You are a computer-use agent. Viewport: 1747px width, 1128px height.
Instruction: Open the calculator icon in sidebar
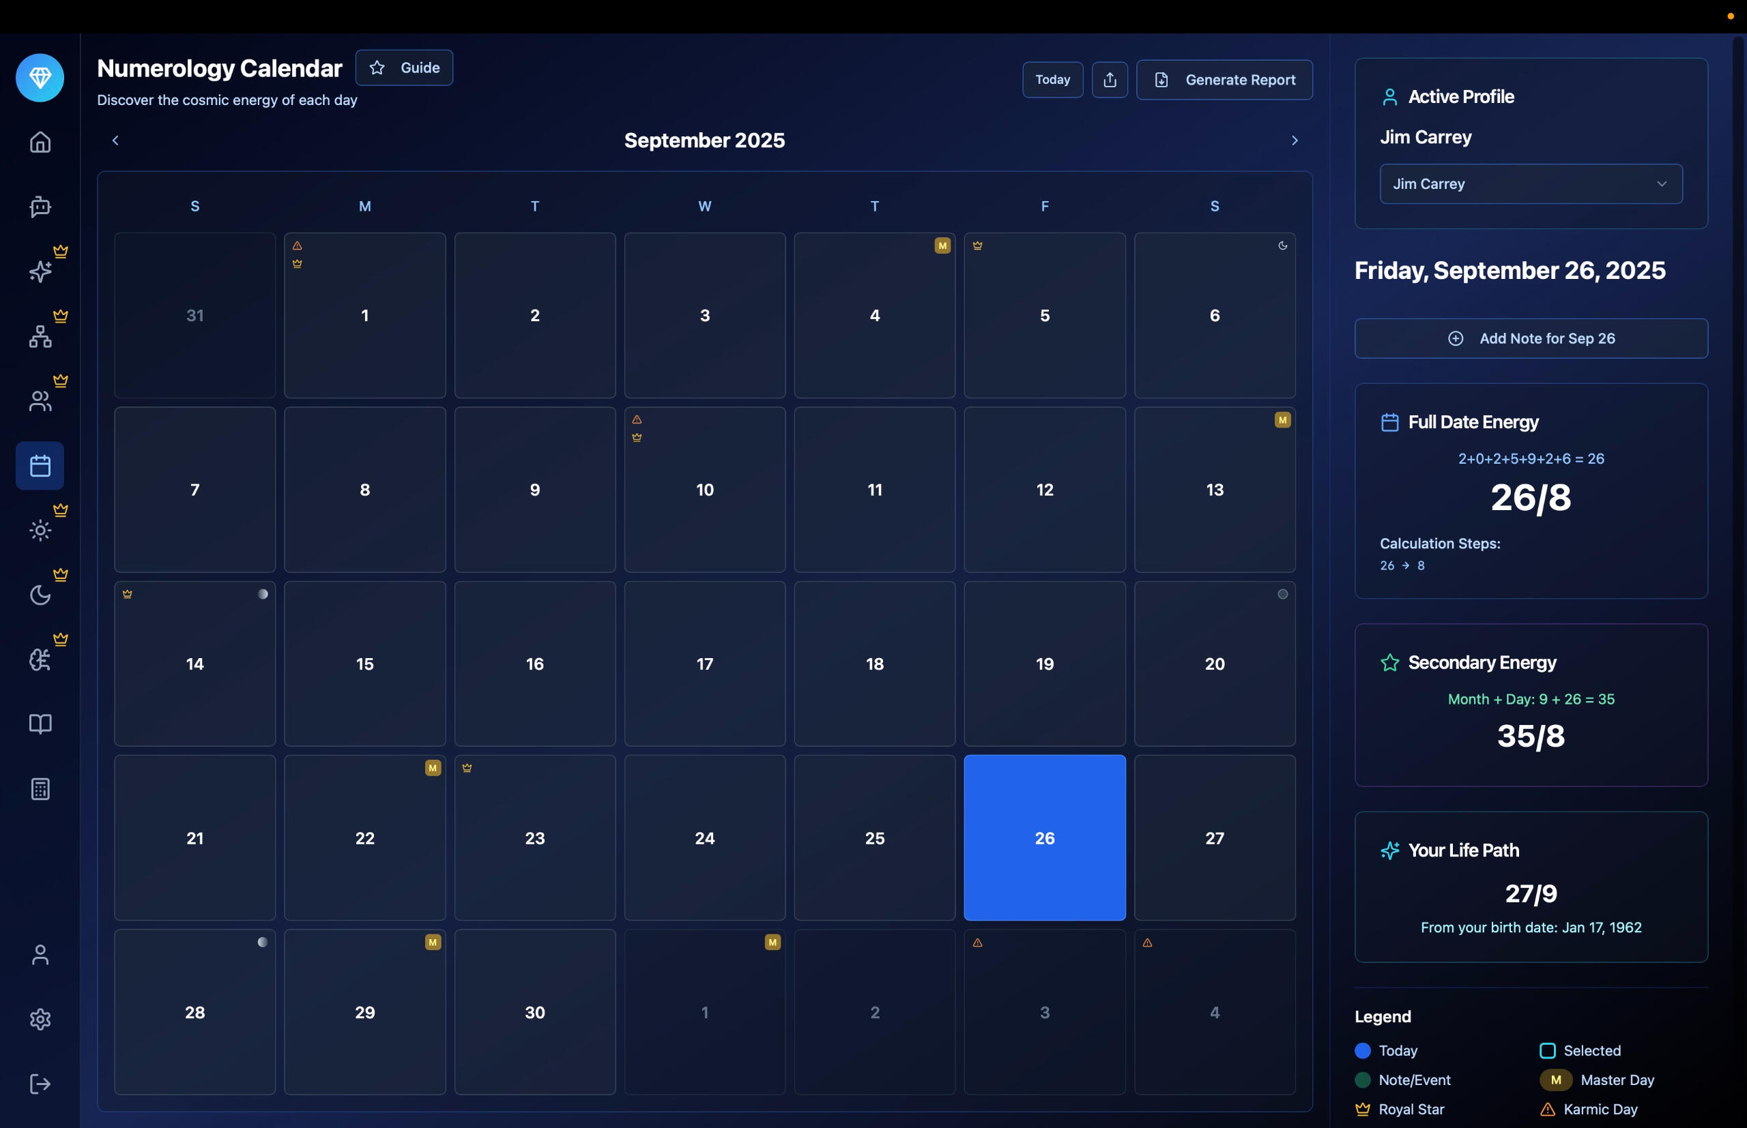[x=40, y=789]
